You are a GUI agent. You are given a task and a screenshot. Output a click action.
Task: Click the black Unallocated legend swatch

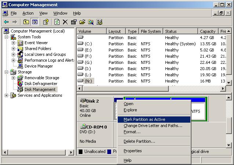coord(81,151)
